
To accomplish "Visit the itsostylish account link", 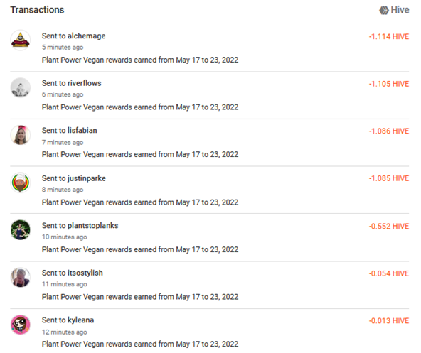I will pos(85,273).
